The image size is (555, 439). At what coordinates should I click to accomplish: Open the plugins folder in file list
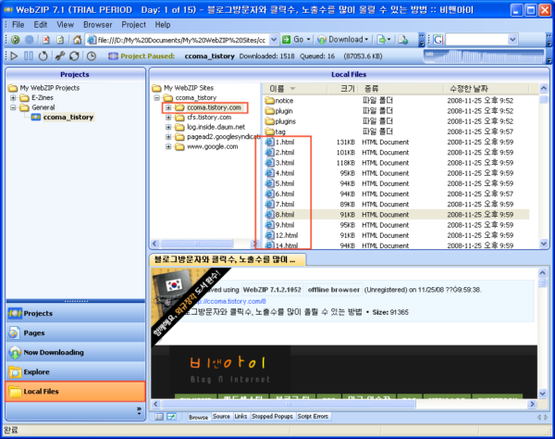click(x=285, y=121)
